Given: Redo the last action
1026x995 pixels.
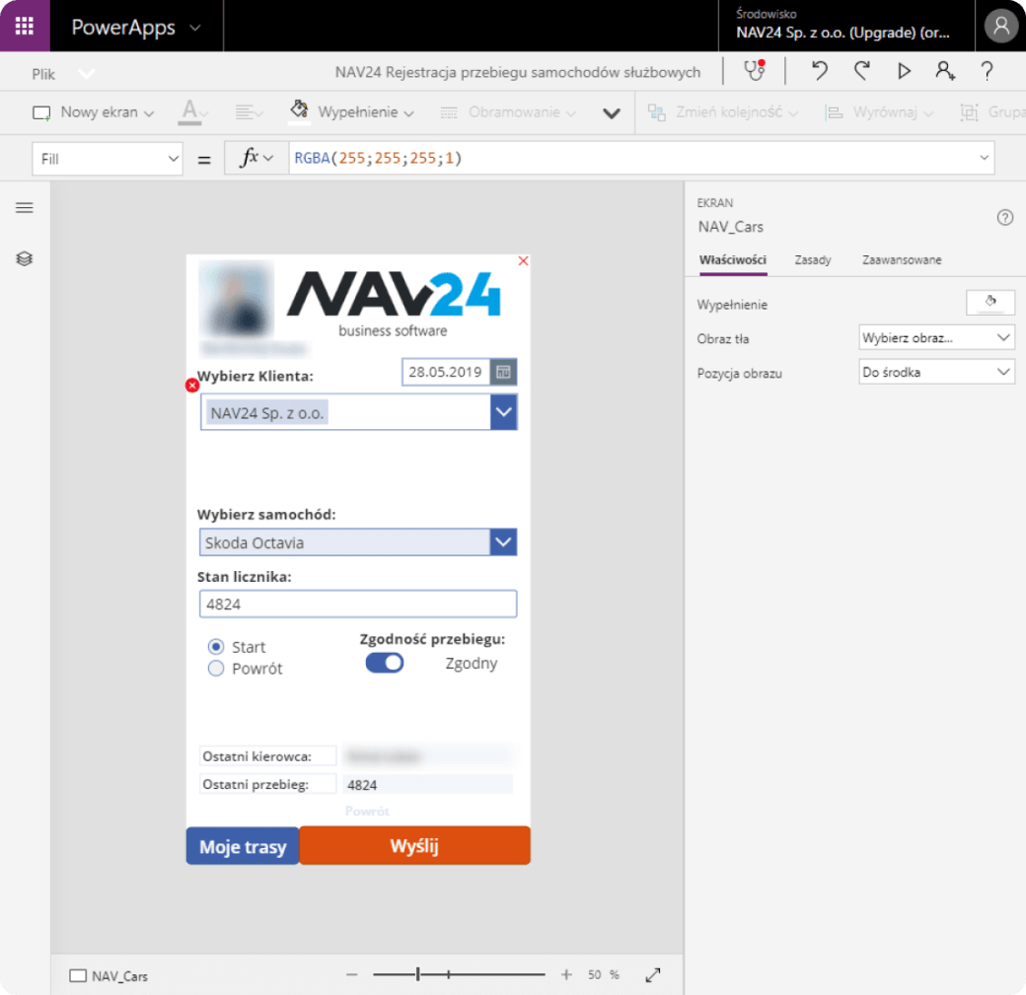Looking at the screenshot, I should [862, 71].
